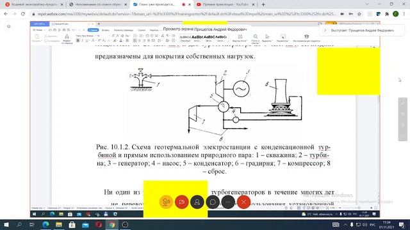Switch to the Вставка ribbon tab
This screenshot has height=230, width=410.
pyautogui.click(x=106, y=30)
